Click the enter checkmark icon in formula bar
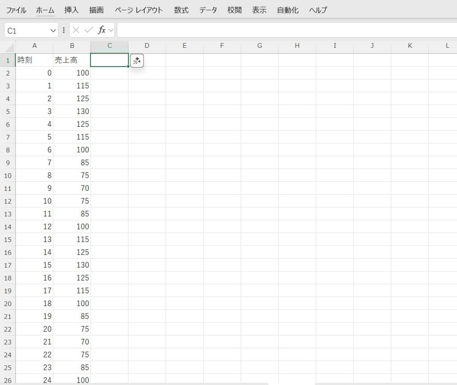The width and height of the screenshot is (457, 385). pos(88,30)
